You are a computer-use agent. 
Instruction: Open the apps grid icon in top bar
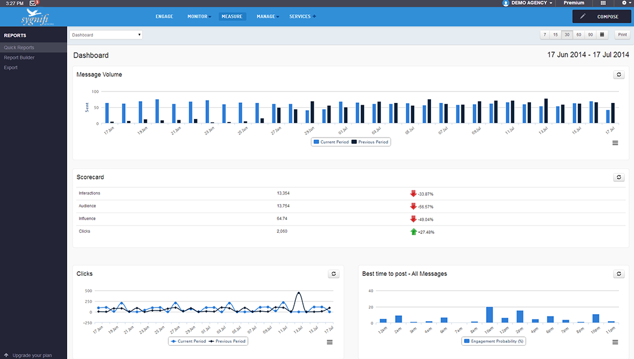[x=603, y=3]
